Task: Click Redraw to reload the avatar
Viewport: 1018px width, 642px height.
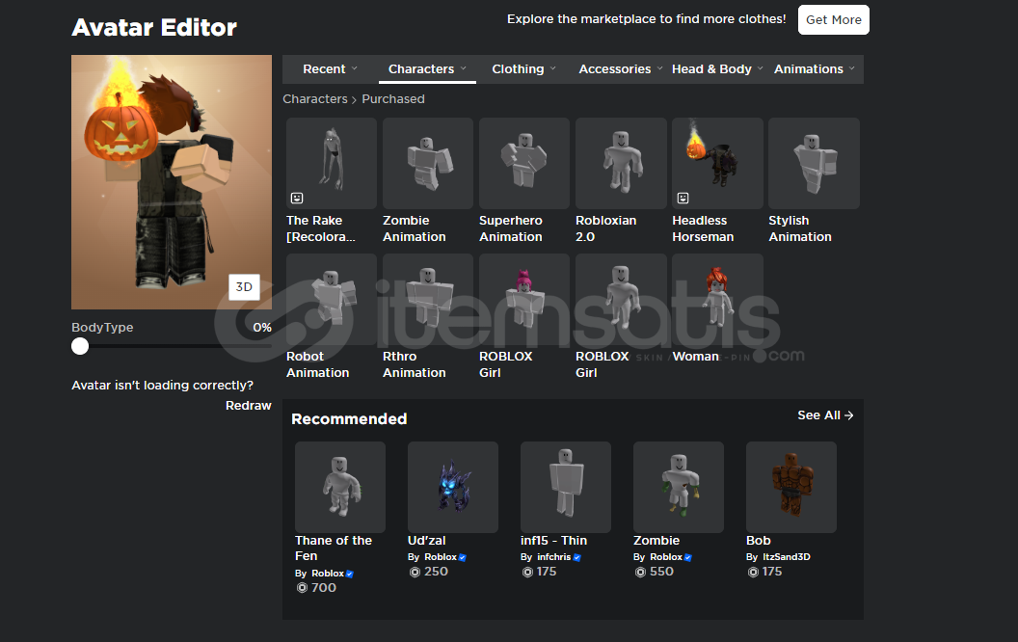Action: (248, 405)
